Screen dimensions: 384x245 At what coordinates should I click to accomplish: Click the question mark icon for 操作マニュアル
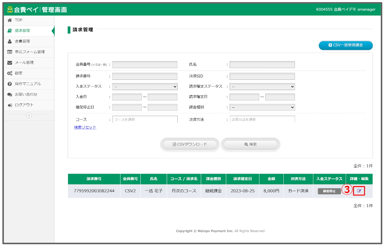click(x=10, y=84)
